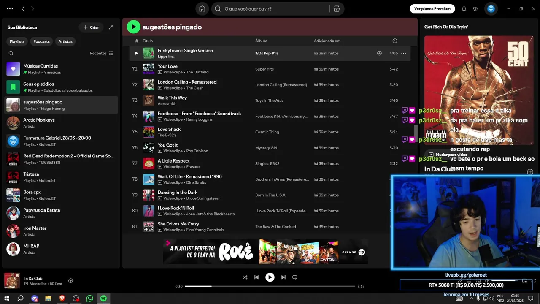Open Toys In The Attic album link
The width and height of the screenshot is (540, 304).
(270, 100)
